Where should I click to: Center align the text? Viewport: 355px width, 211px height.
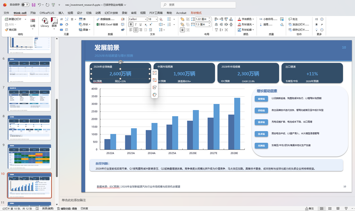pyautogui.click(x=136, y=30)
